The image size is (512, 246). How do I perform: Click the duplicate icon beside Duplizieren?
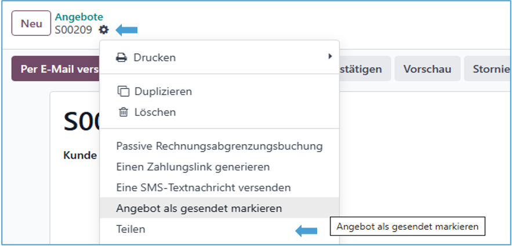[x=122, y=91]
